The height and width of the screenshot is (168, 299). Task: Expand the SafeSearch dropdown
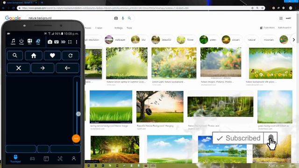(x=285, y=28)
